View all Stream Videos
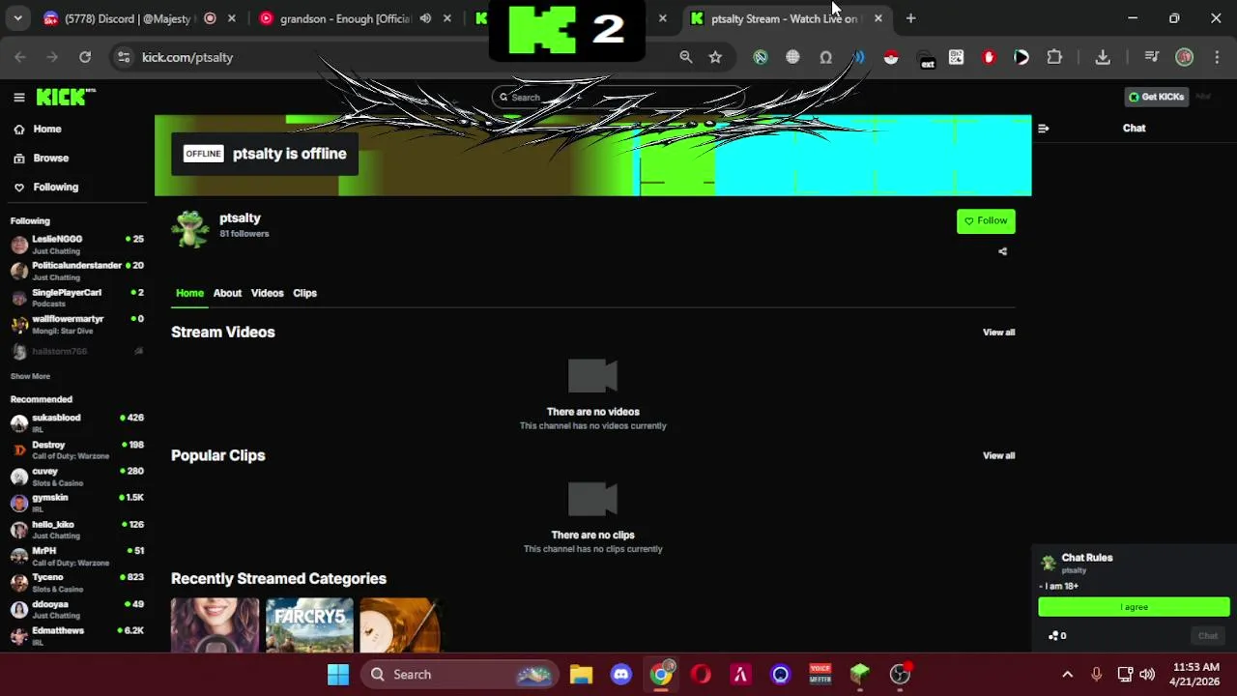The image size is (1237, 696). pyautogui.click(x=998, y=333)
